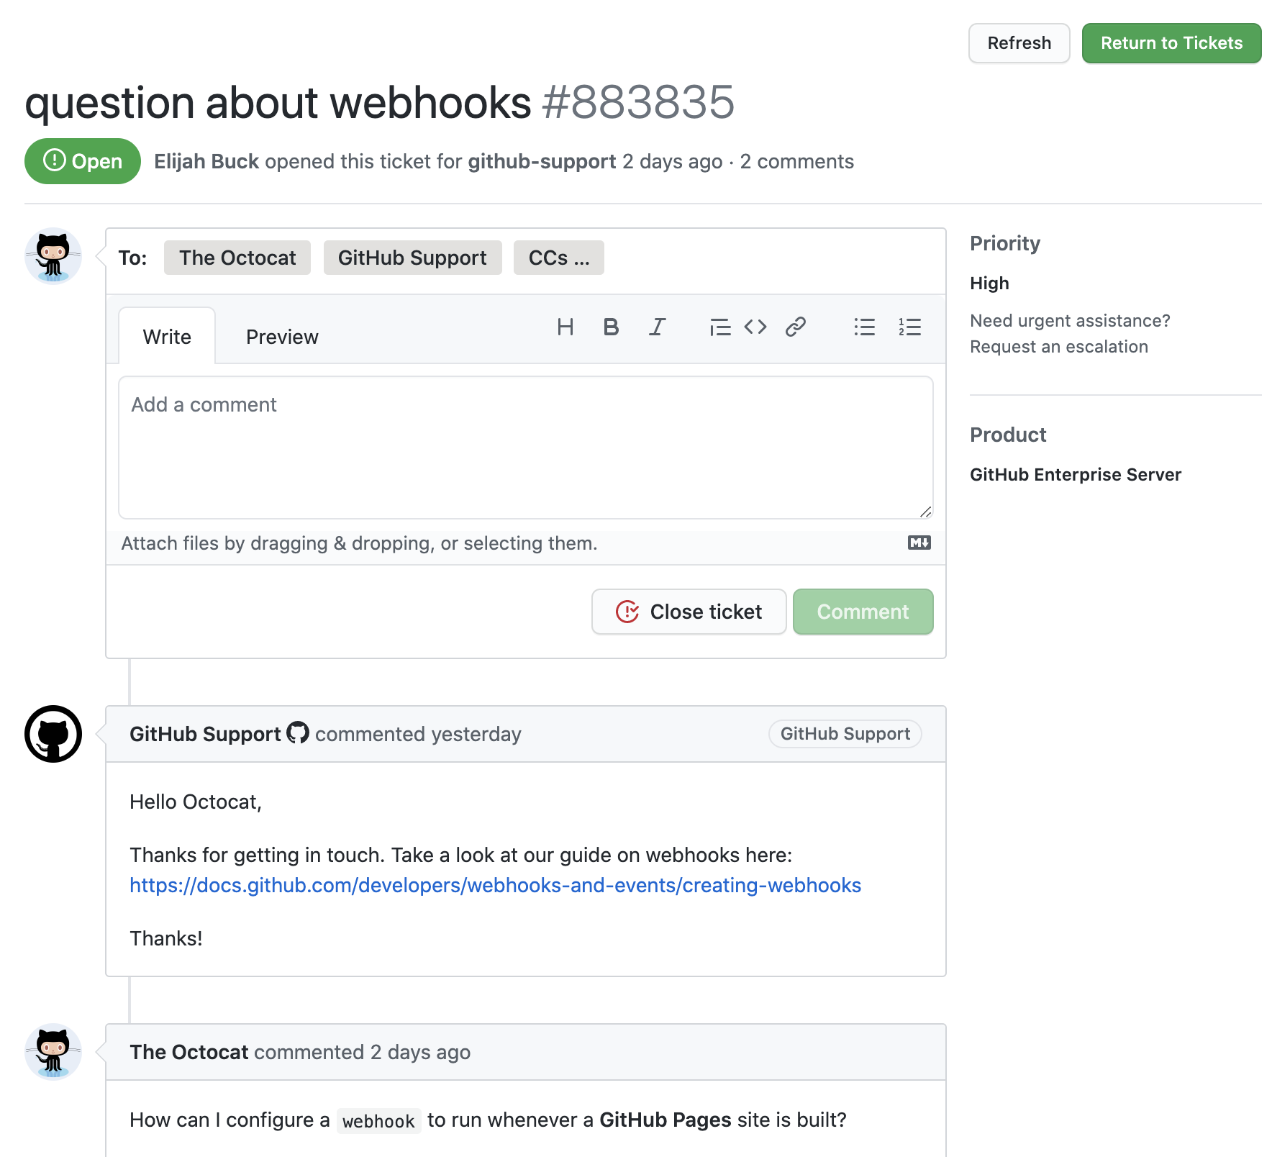
Task: Click github-support organization name
Action: point(542,161)
